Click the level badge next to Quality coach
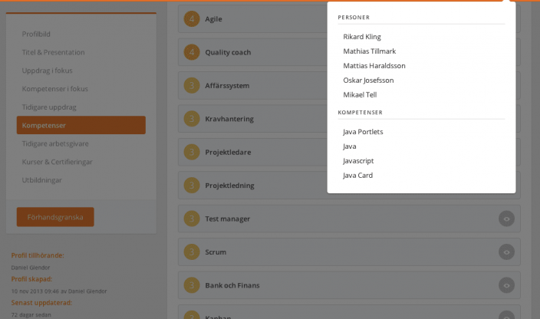 coord(192,53)
